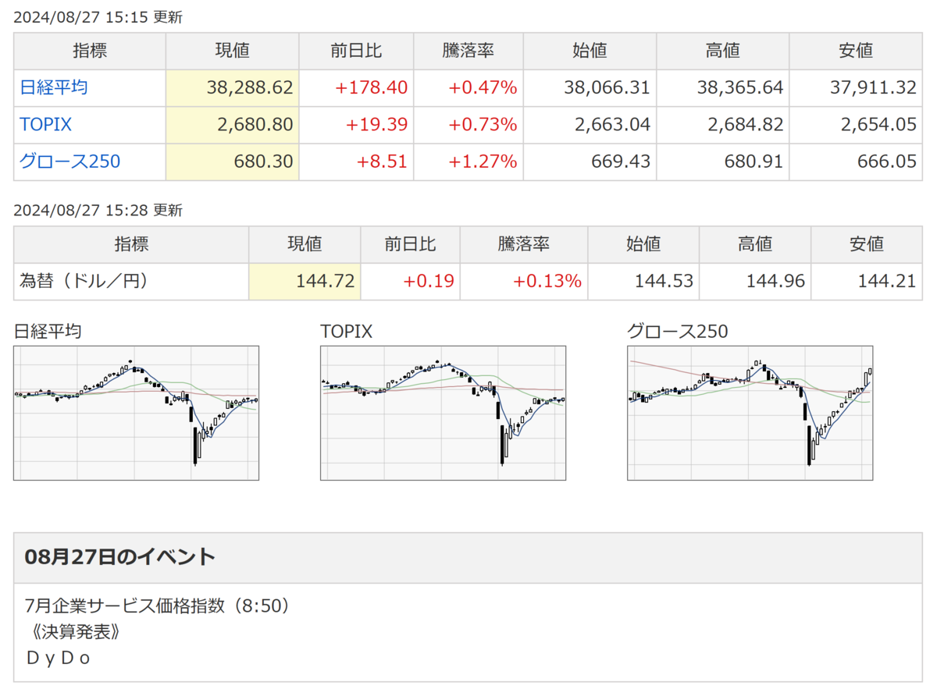Image resolution: width=937 pixels, height=689 pixels.
Task: Click the グロース250 chart thumbnail
Action: point(750,413)
